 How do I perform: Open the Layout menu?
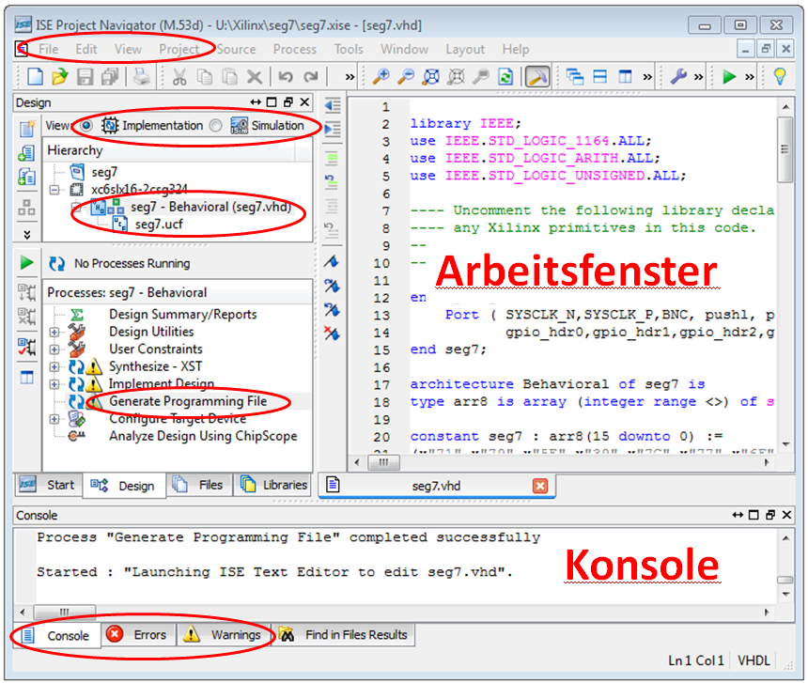(x=465, y=49)
